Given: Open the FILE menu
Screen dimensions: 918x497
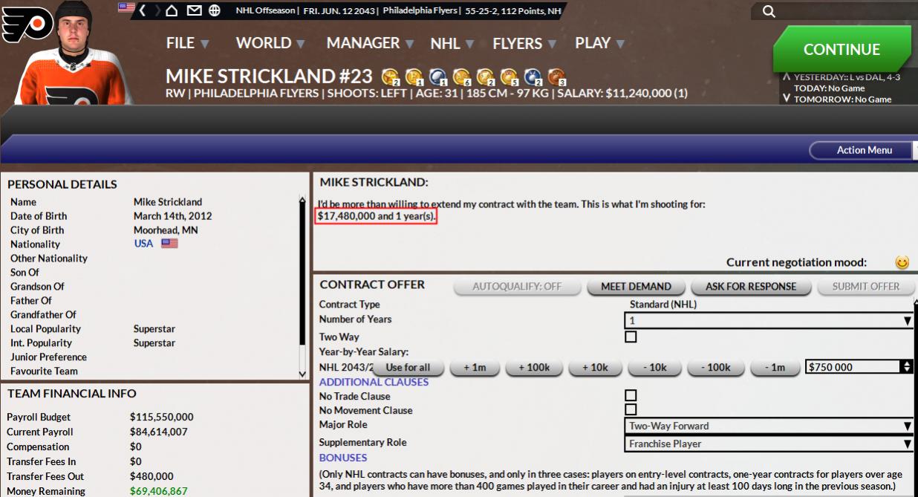Looking at the screenshot, I should point(188,43).
